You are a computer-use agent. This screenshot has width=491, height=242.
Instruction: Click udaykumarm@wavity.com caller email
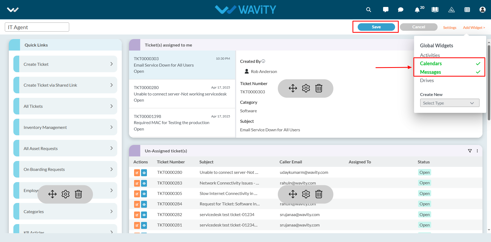point(304,172)
